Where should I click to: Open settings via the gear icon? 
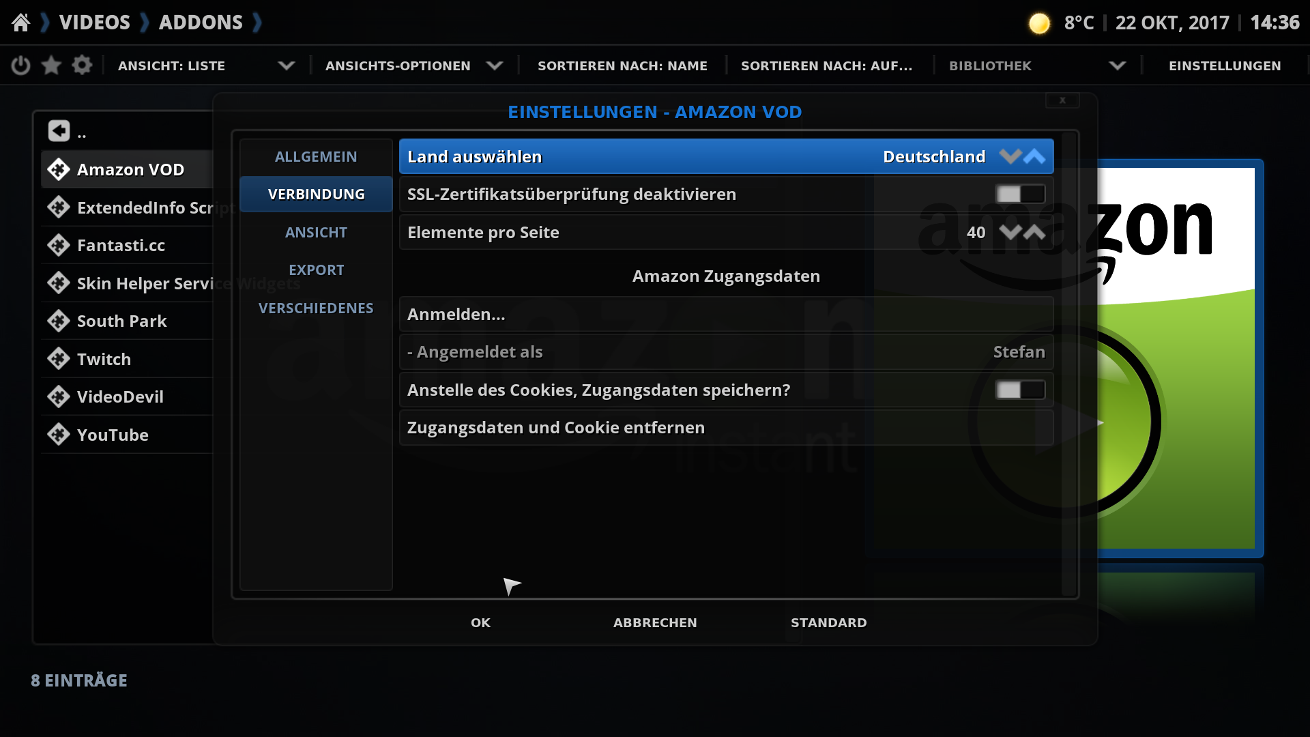pyautogui.click(x=82, y=66)
